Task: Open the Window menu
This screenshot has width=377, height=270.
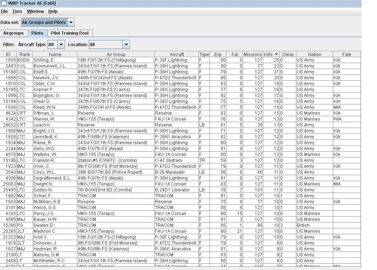Action: click(35, 11)
